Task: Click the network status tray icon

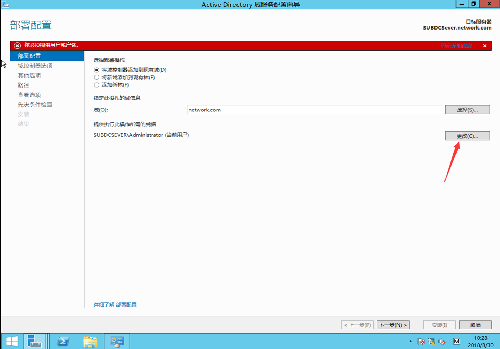Action: (432, 342)
